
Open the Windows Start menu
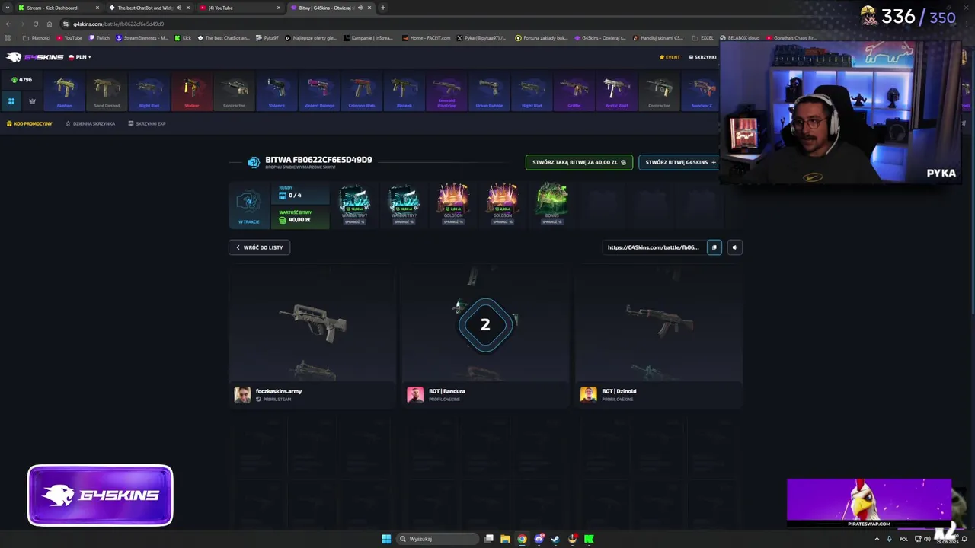click(x=386, y=539)
